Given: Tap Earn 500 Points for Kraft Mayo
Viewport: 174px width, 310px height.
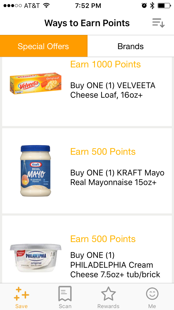Looking at the screenshot, I should coord(103,152).
